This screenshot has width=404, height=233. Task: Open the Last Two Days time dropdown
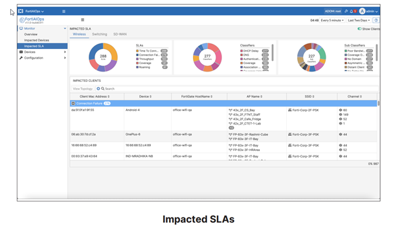[x=359, y=20]
